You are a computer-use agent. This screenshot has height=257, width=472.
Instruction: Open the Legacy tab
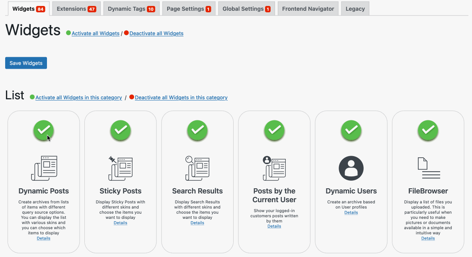pyautogui.click(x=355, y=9)
